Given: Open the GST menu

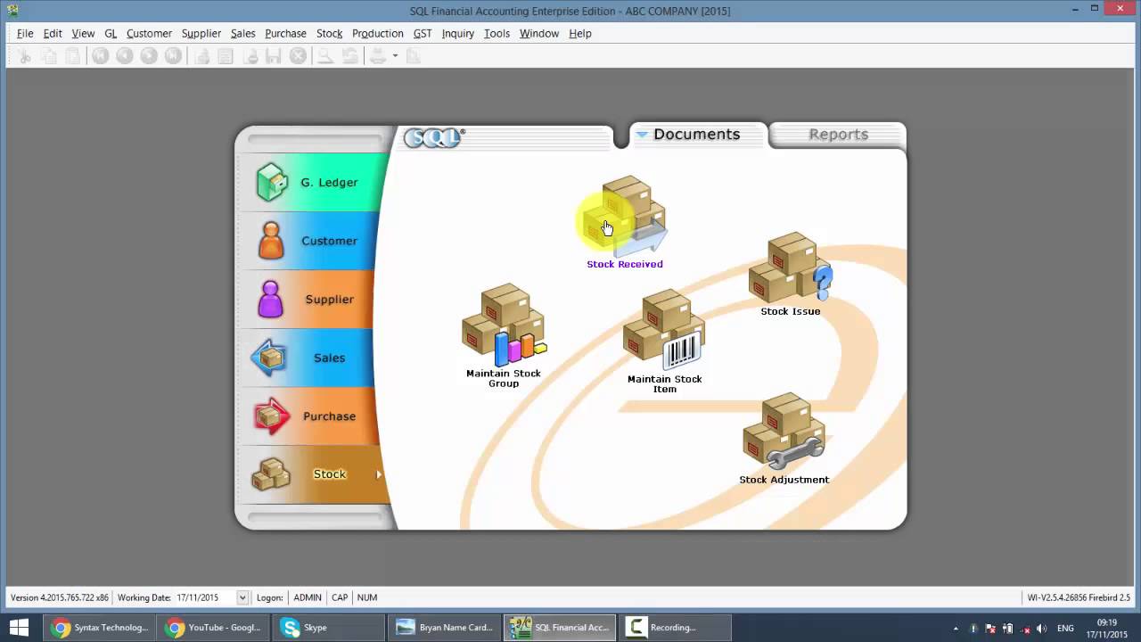Looking at the screenshot, I should [x=423, y=33].
